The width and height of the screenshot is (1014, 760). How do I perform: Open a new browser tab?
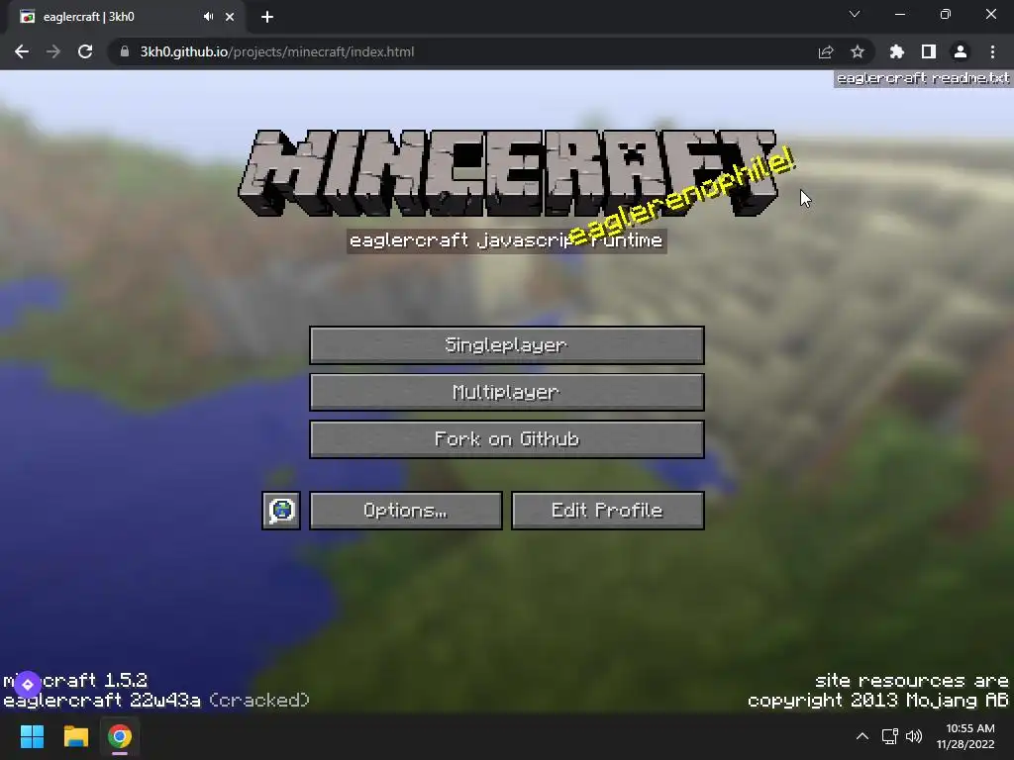pyautogui.click(x=267, y=18)
